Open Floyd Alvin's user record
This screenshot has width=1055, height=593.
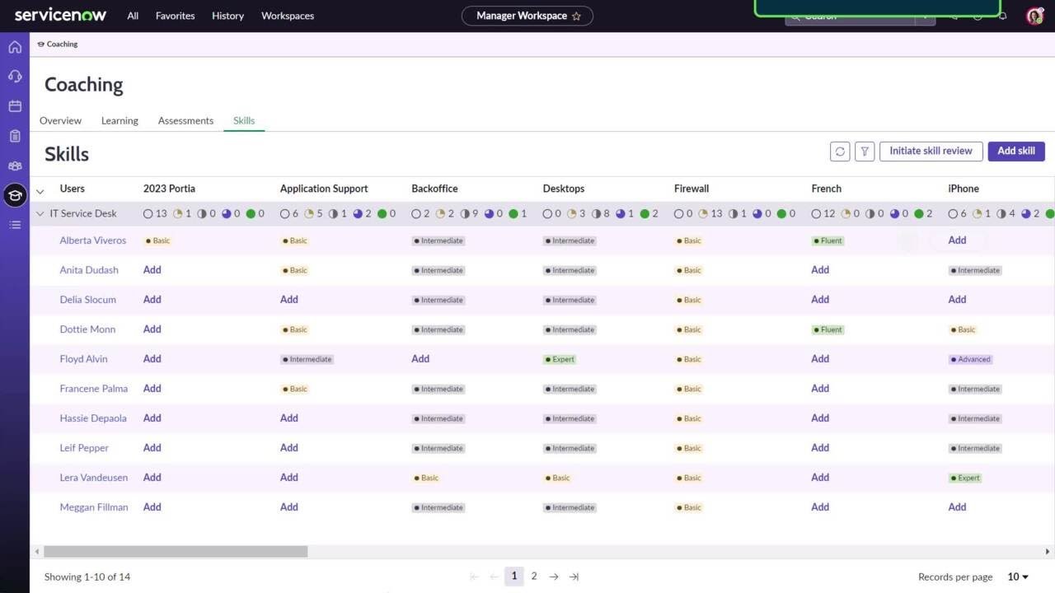click(x=83, y=358)
